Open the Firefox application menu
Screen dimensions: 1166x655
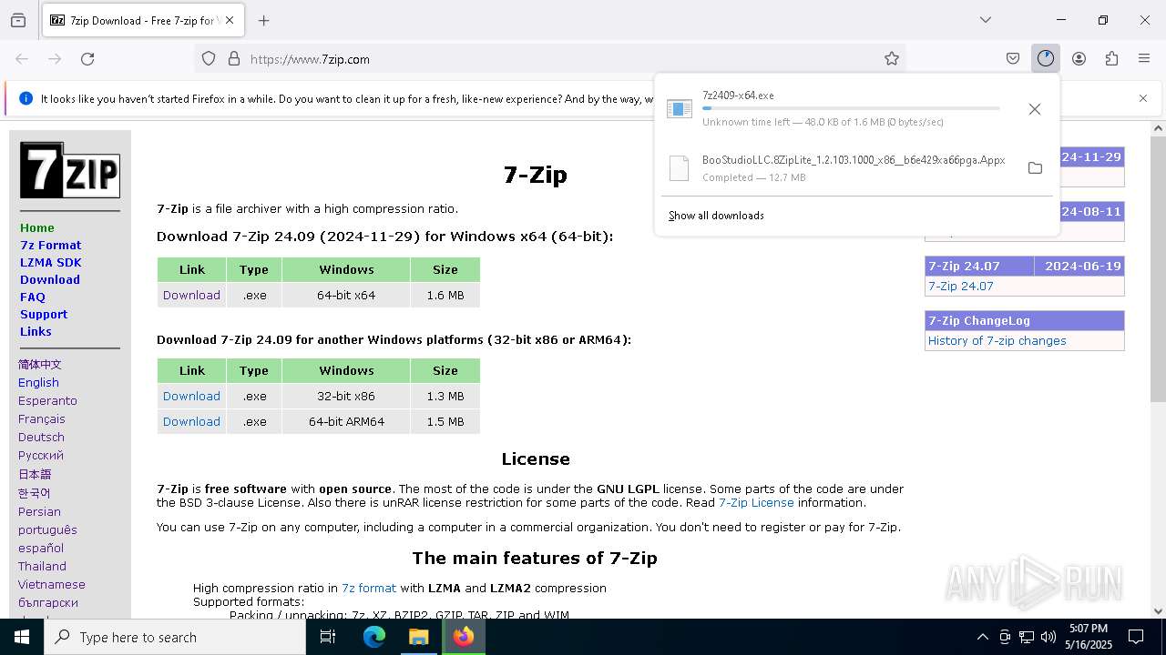pyautogui.click(x=1144, y=58)
